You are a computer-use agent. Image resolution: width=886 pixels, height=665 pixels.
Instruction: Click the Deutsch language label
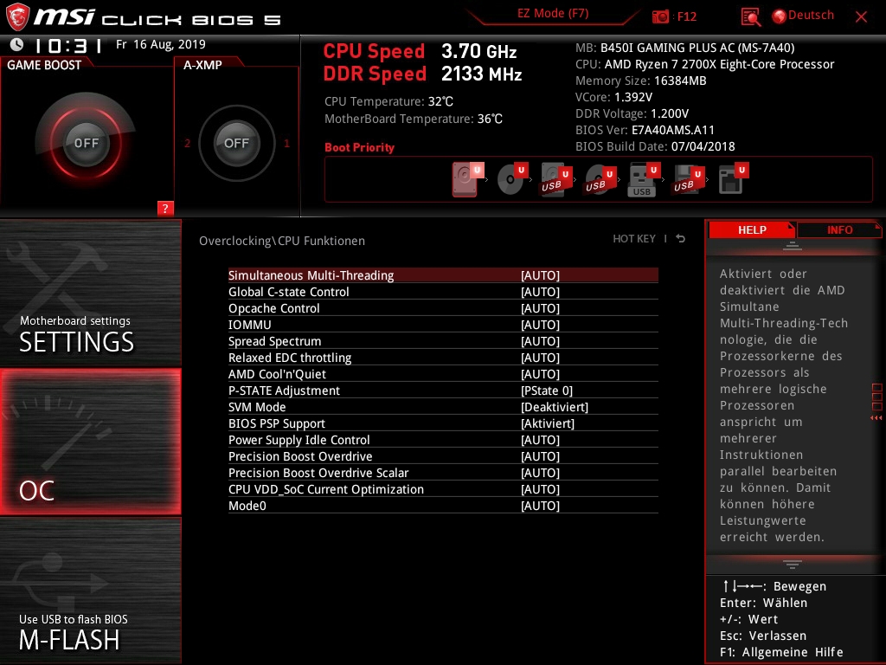coord(811,16)
